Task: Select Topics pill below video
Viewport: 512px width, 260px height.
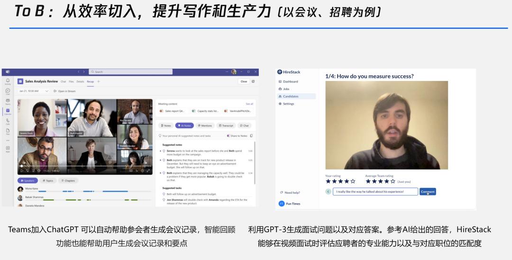Action: pyautogui.click(x=48, y=180)
